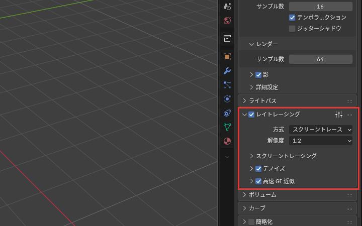
Task: Expand the デノイズ subpanel arrow
Action: click(251, 169)
